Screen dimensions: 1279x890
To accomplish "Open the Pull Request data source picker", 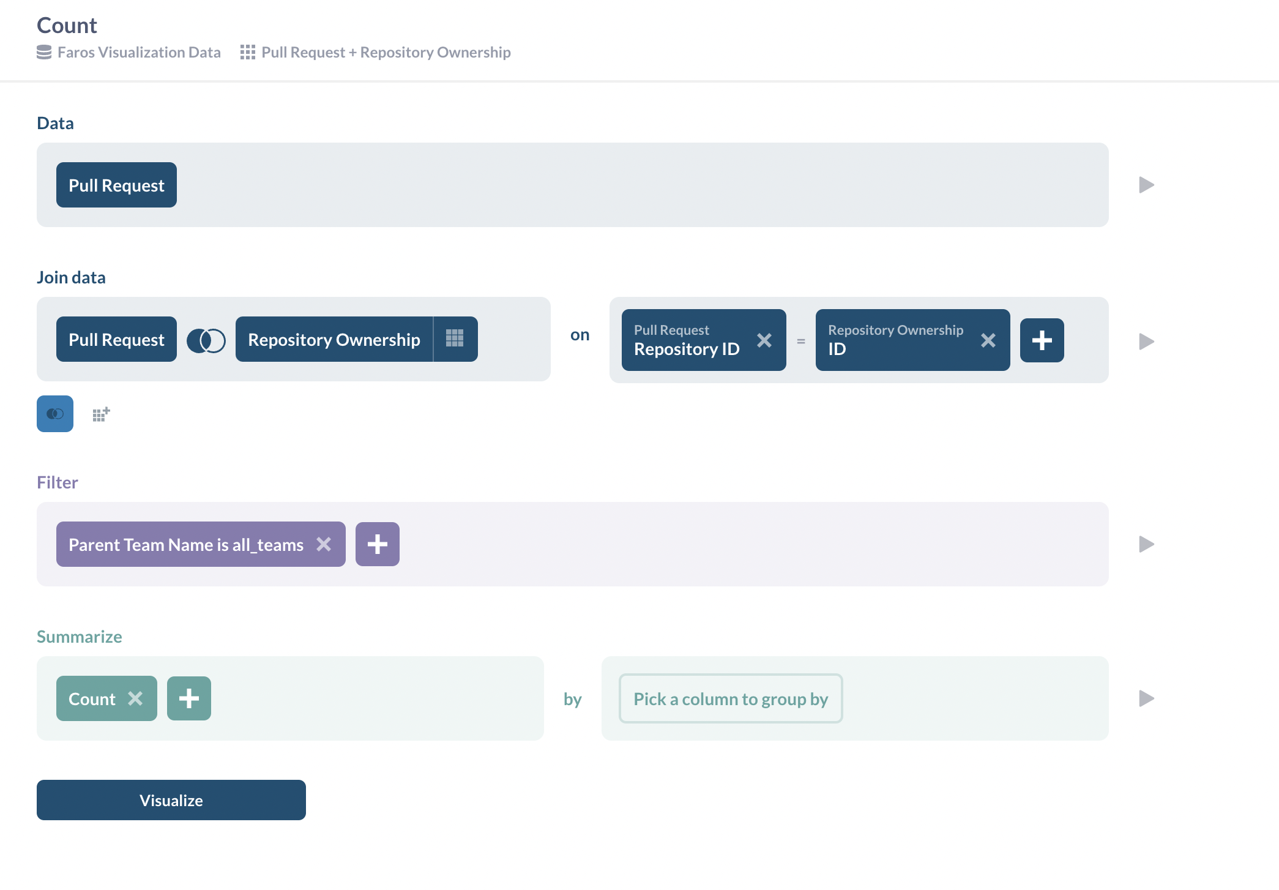I will [x=116, y=185].
